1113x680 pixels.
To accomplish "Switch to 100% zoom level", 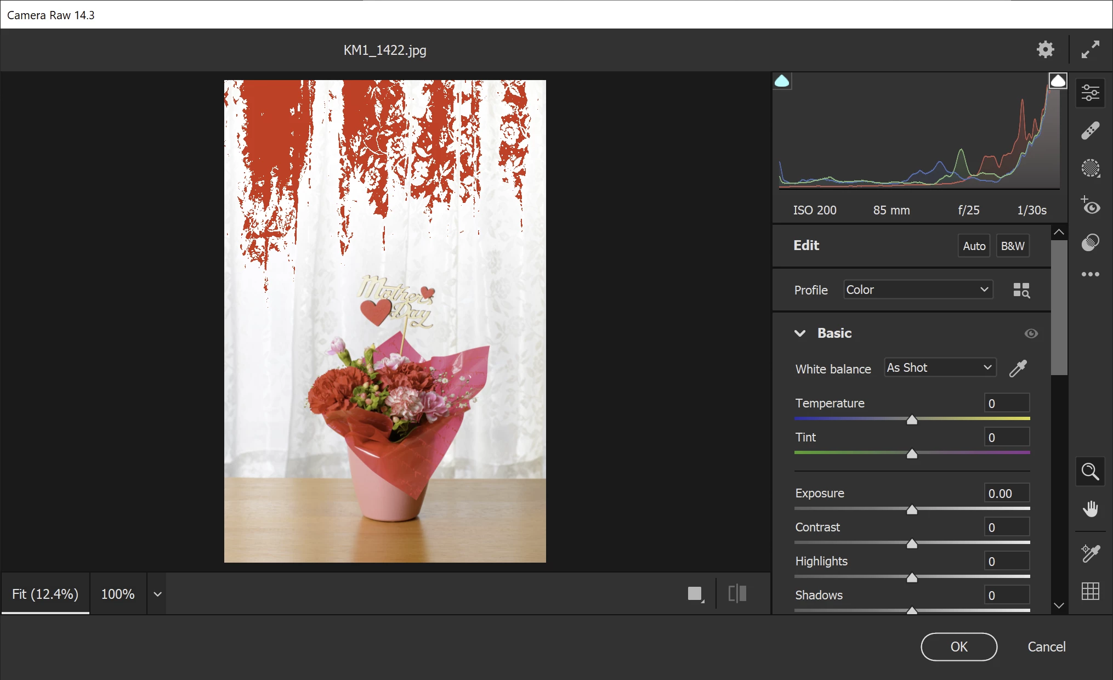I will click(117, 594).
